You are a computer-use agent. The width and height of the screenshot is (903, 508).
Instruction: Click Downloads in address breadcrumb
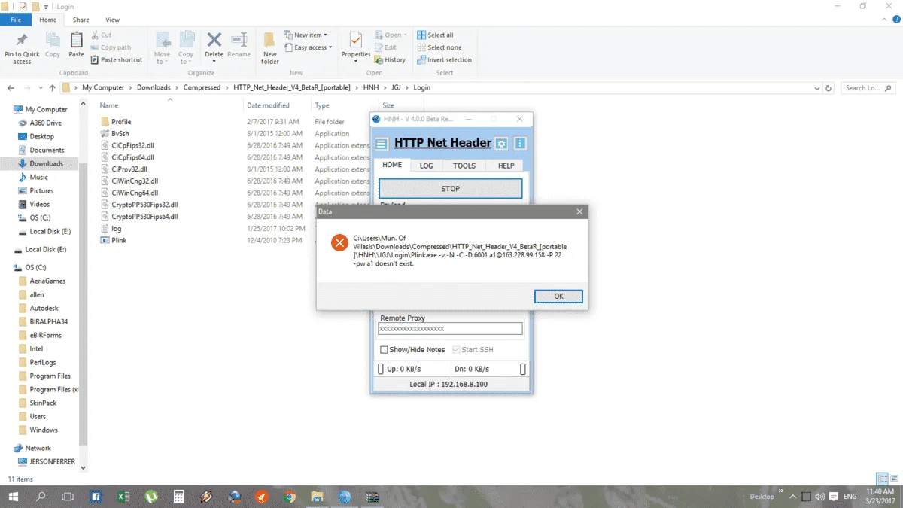click(154, 87)
